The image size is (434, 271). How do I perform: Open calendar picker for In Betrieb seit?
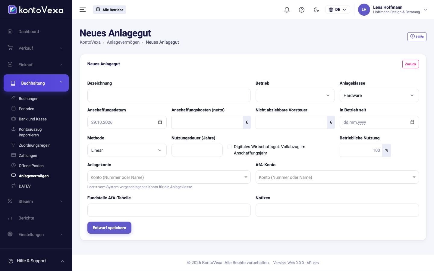tap(412, 122)
